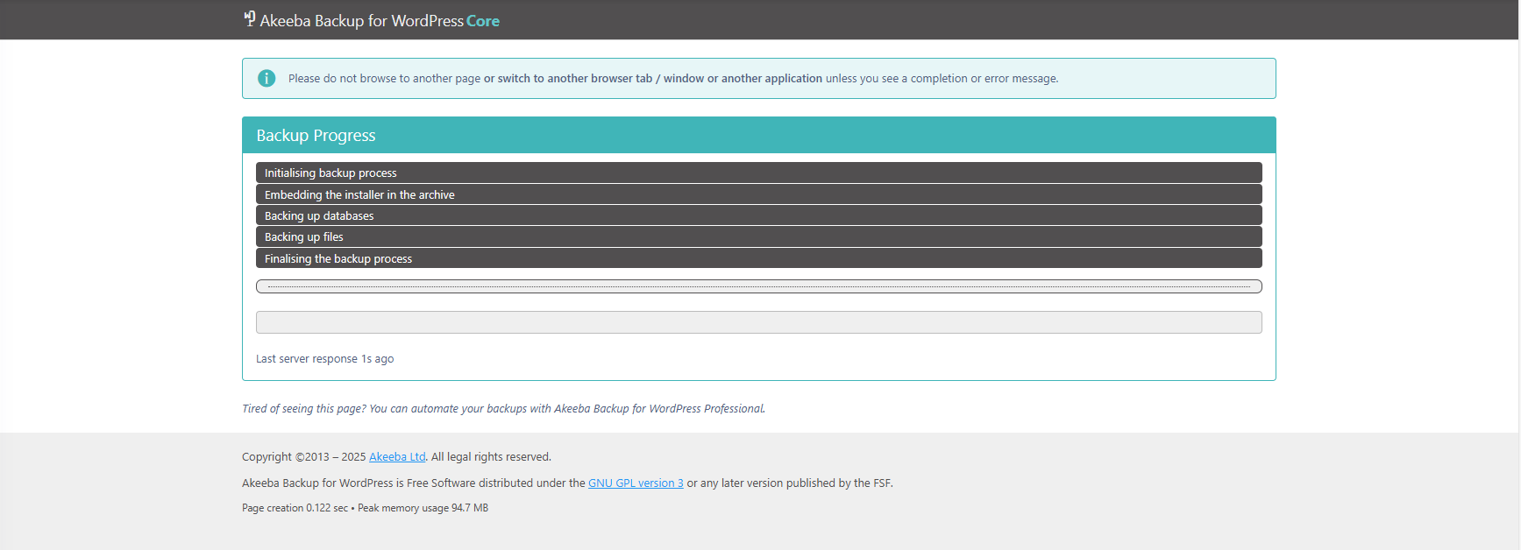This screenshot has height=550, width=1521.
Task: Select the Backing up databases step
Action: coord(319,216)
